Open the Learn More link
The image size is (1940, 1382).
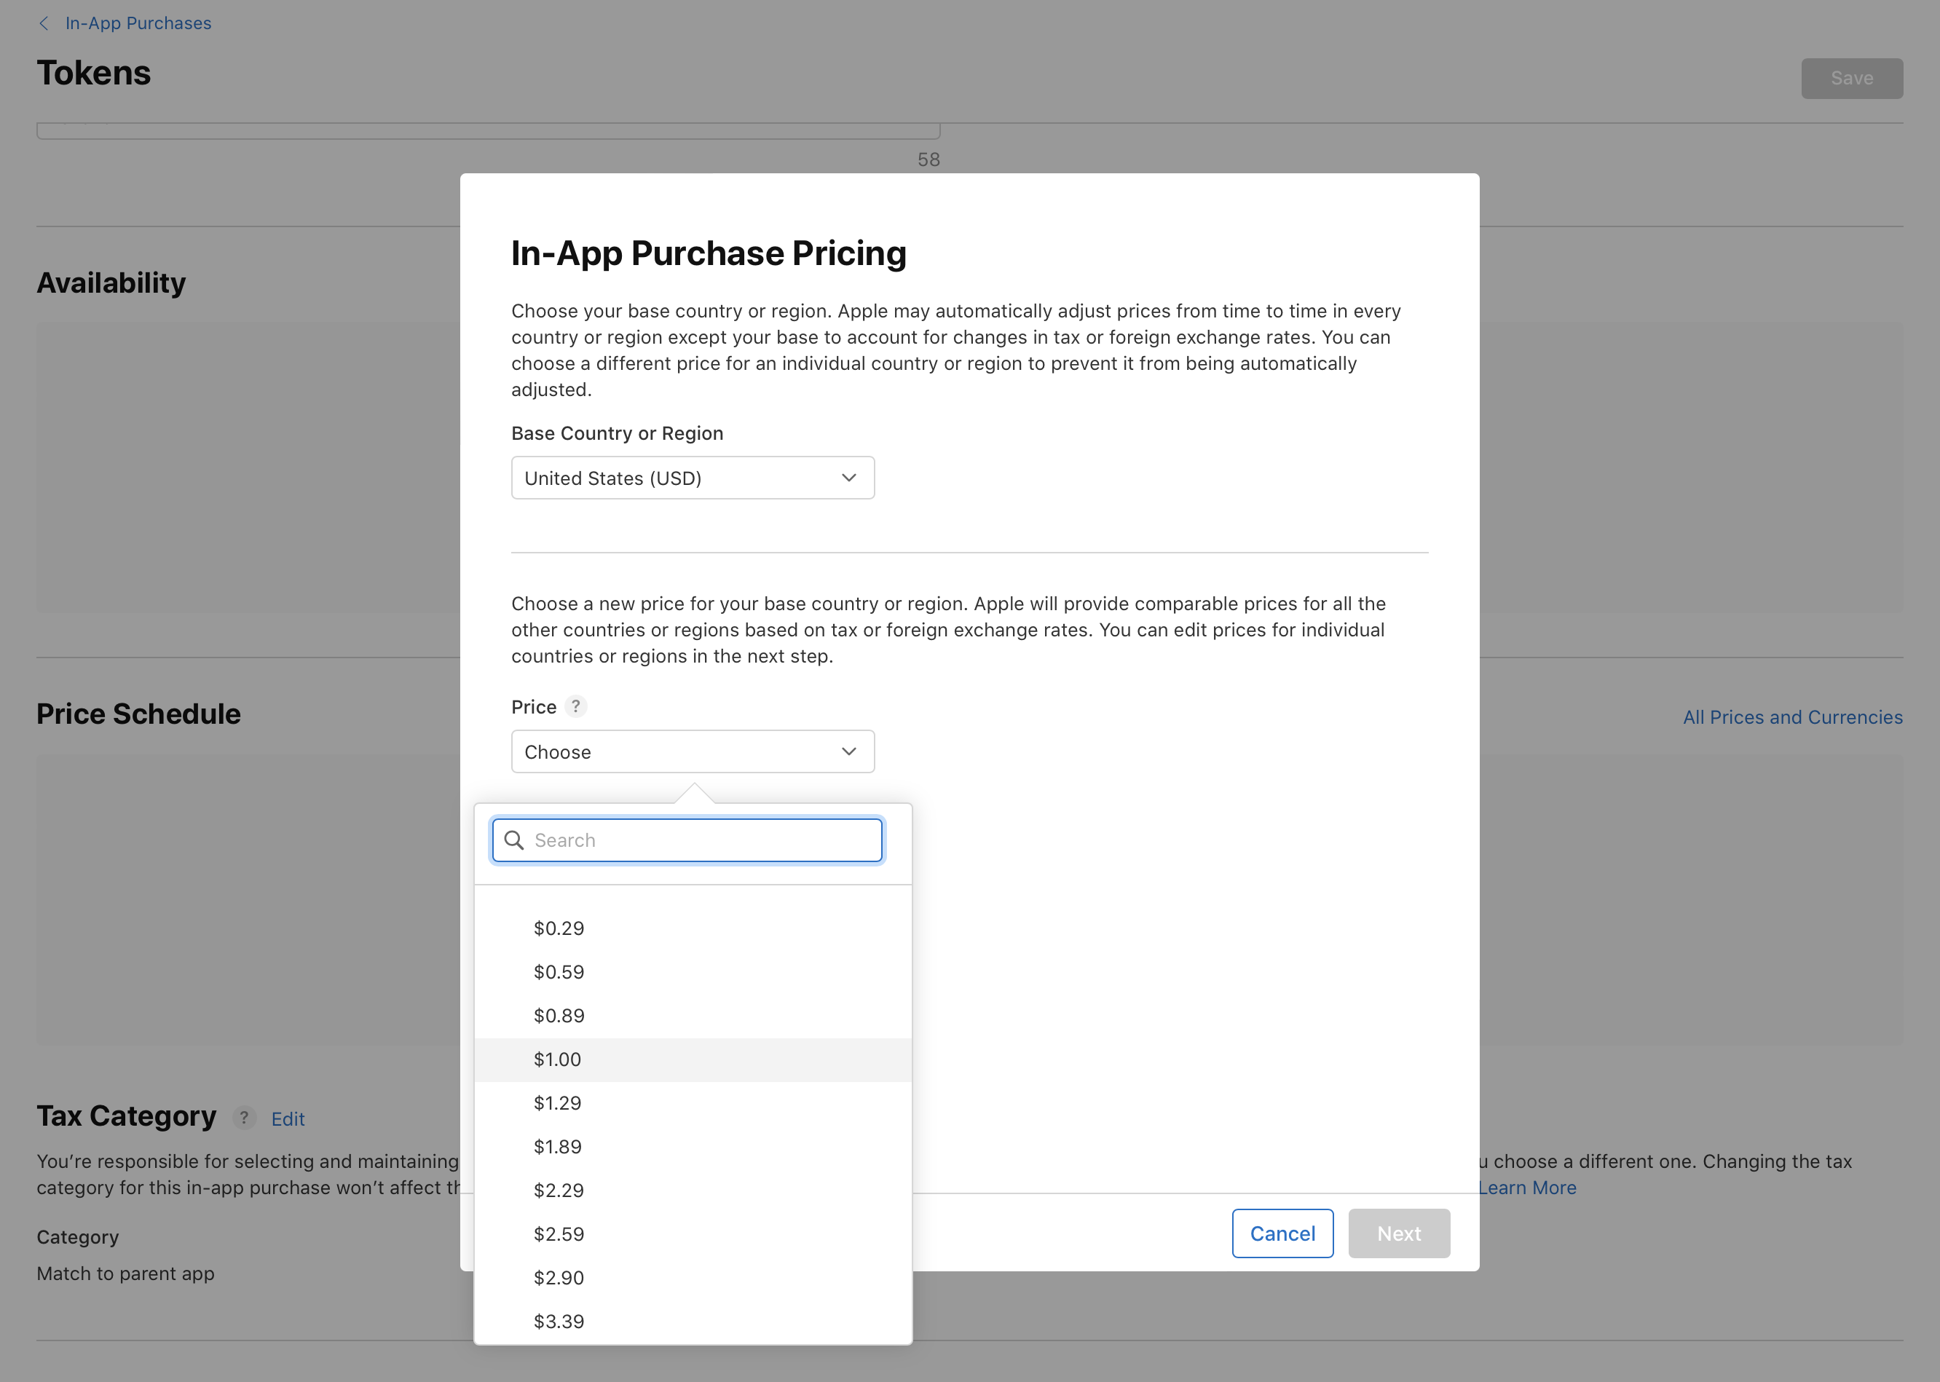click(1526, 1187)
